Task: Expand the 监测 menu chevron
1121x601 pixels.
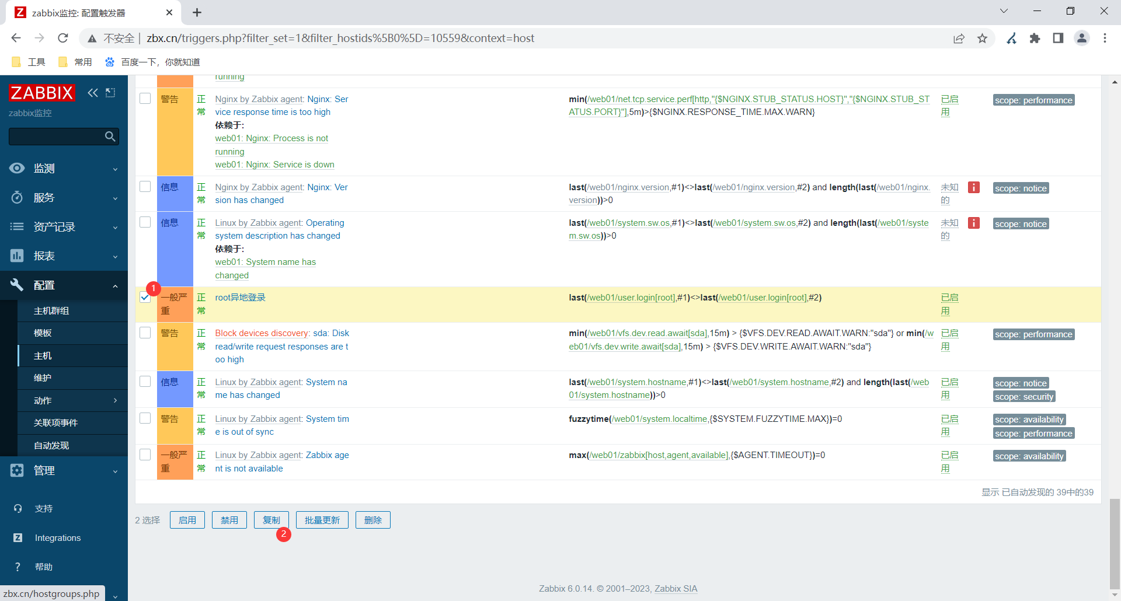Action: coord(116,169)
